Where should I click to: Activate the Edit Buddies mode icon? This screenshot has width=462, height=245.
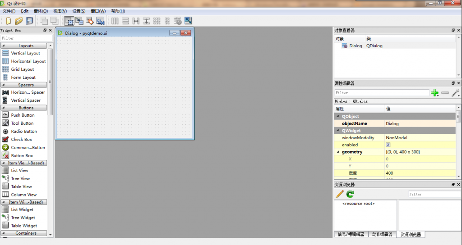(x=90, y=21)
